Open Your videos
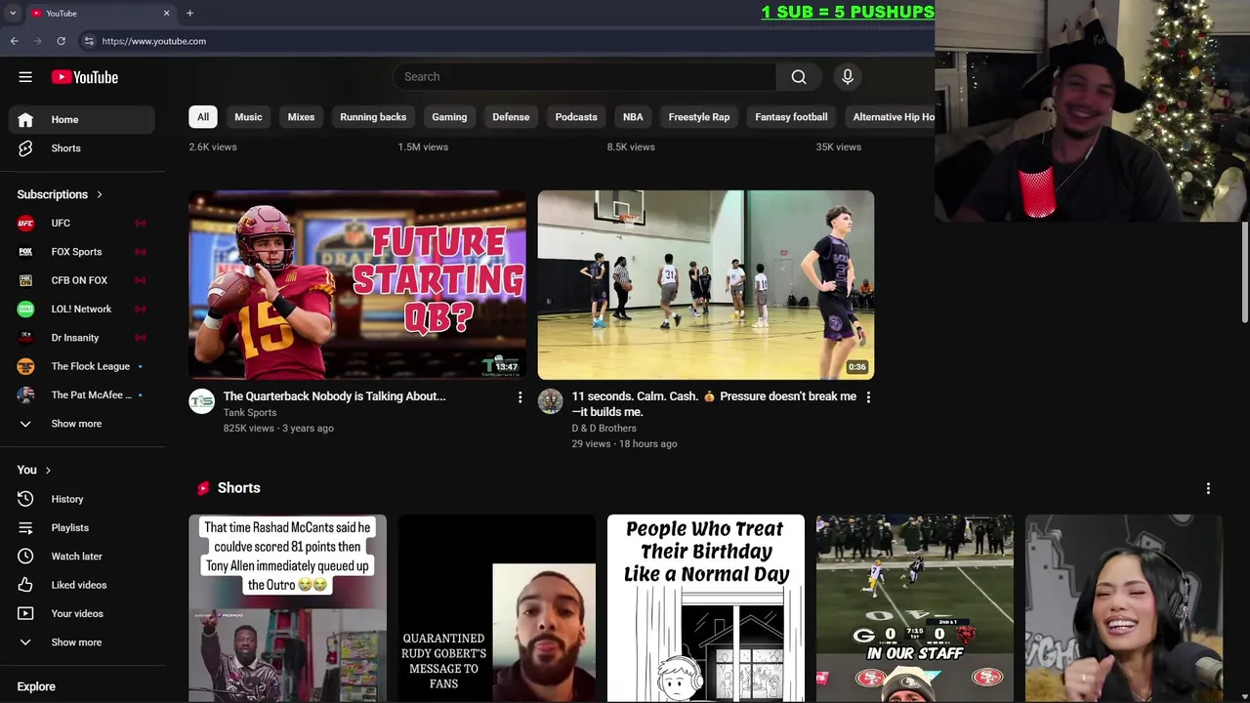The height and width of the screenshot is (703, 1250). coord(82,613)
